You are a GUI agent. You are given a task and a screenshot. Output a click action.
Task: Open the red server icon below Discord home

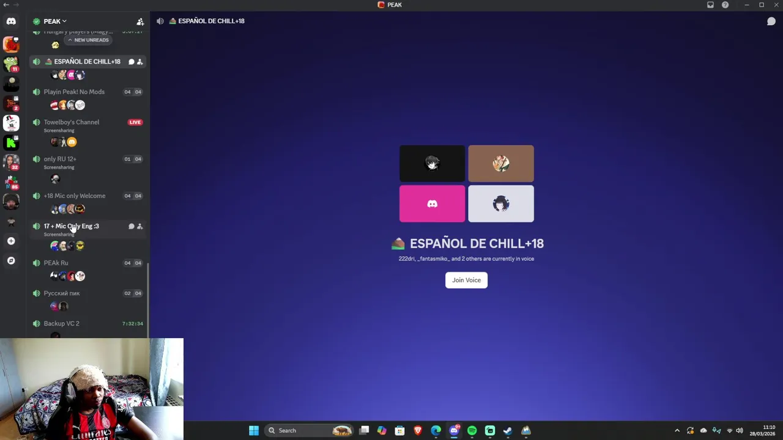point(11,44)
